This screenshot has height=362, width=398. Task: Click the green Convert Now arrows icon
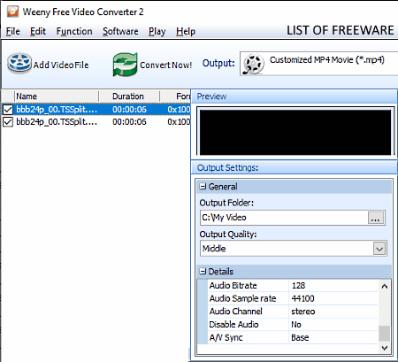click(125, 65)
